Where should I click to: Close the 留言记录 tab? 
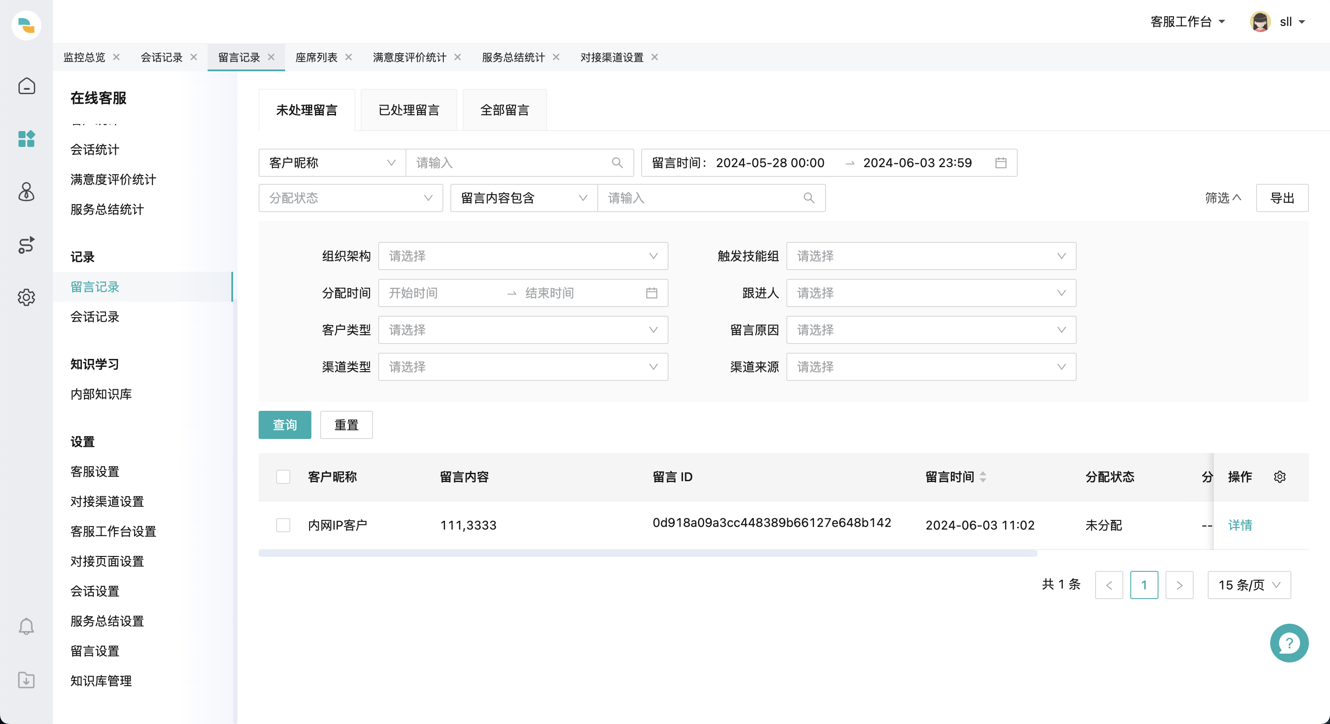(271, 57)
